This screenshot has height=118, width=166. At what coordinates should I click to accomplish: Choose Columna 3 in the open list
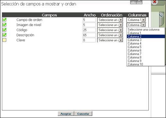[146, 40]
